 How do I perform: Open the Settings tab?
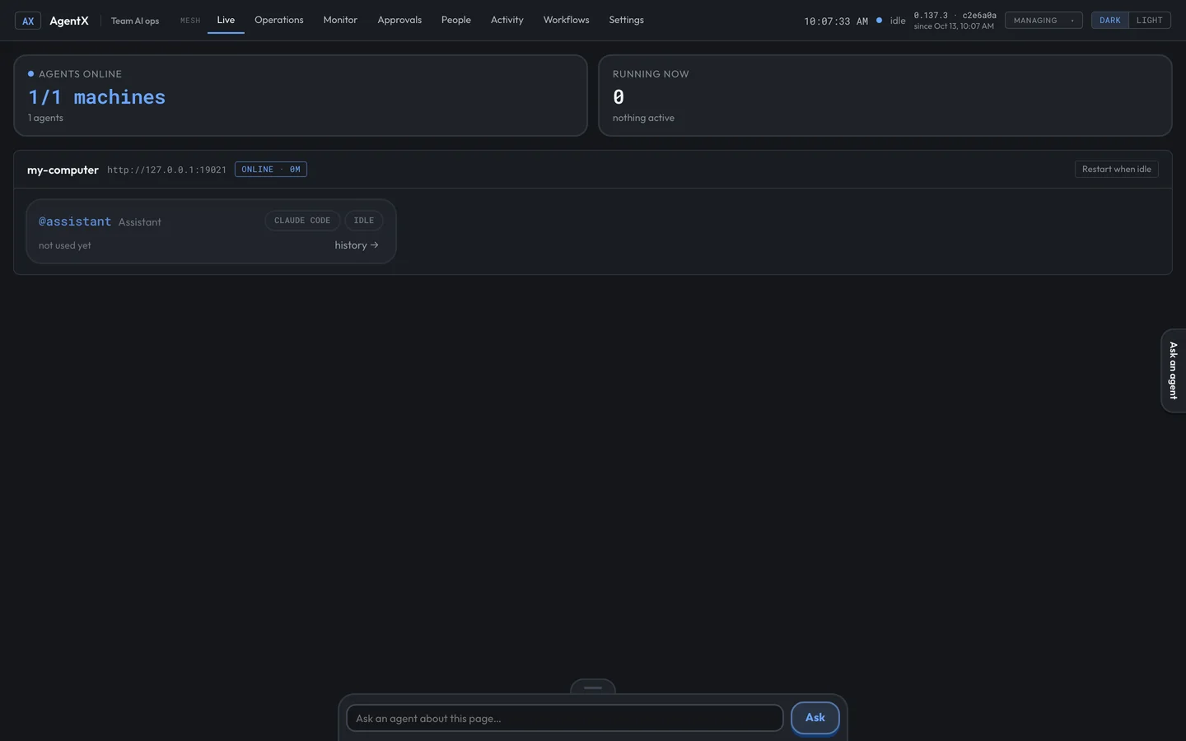point(627,20)
